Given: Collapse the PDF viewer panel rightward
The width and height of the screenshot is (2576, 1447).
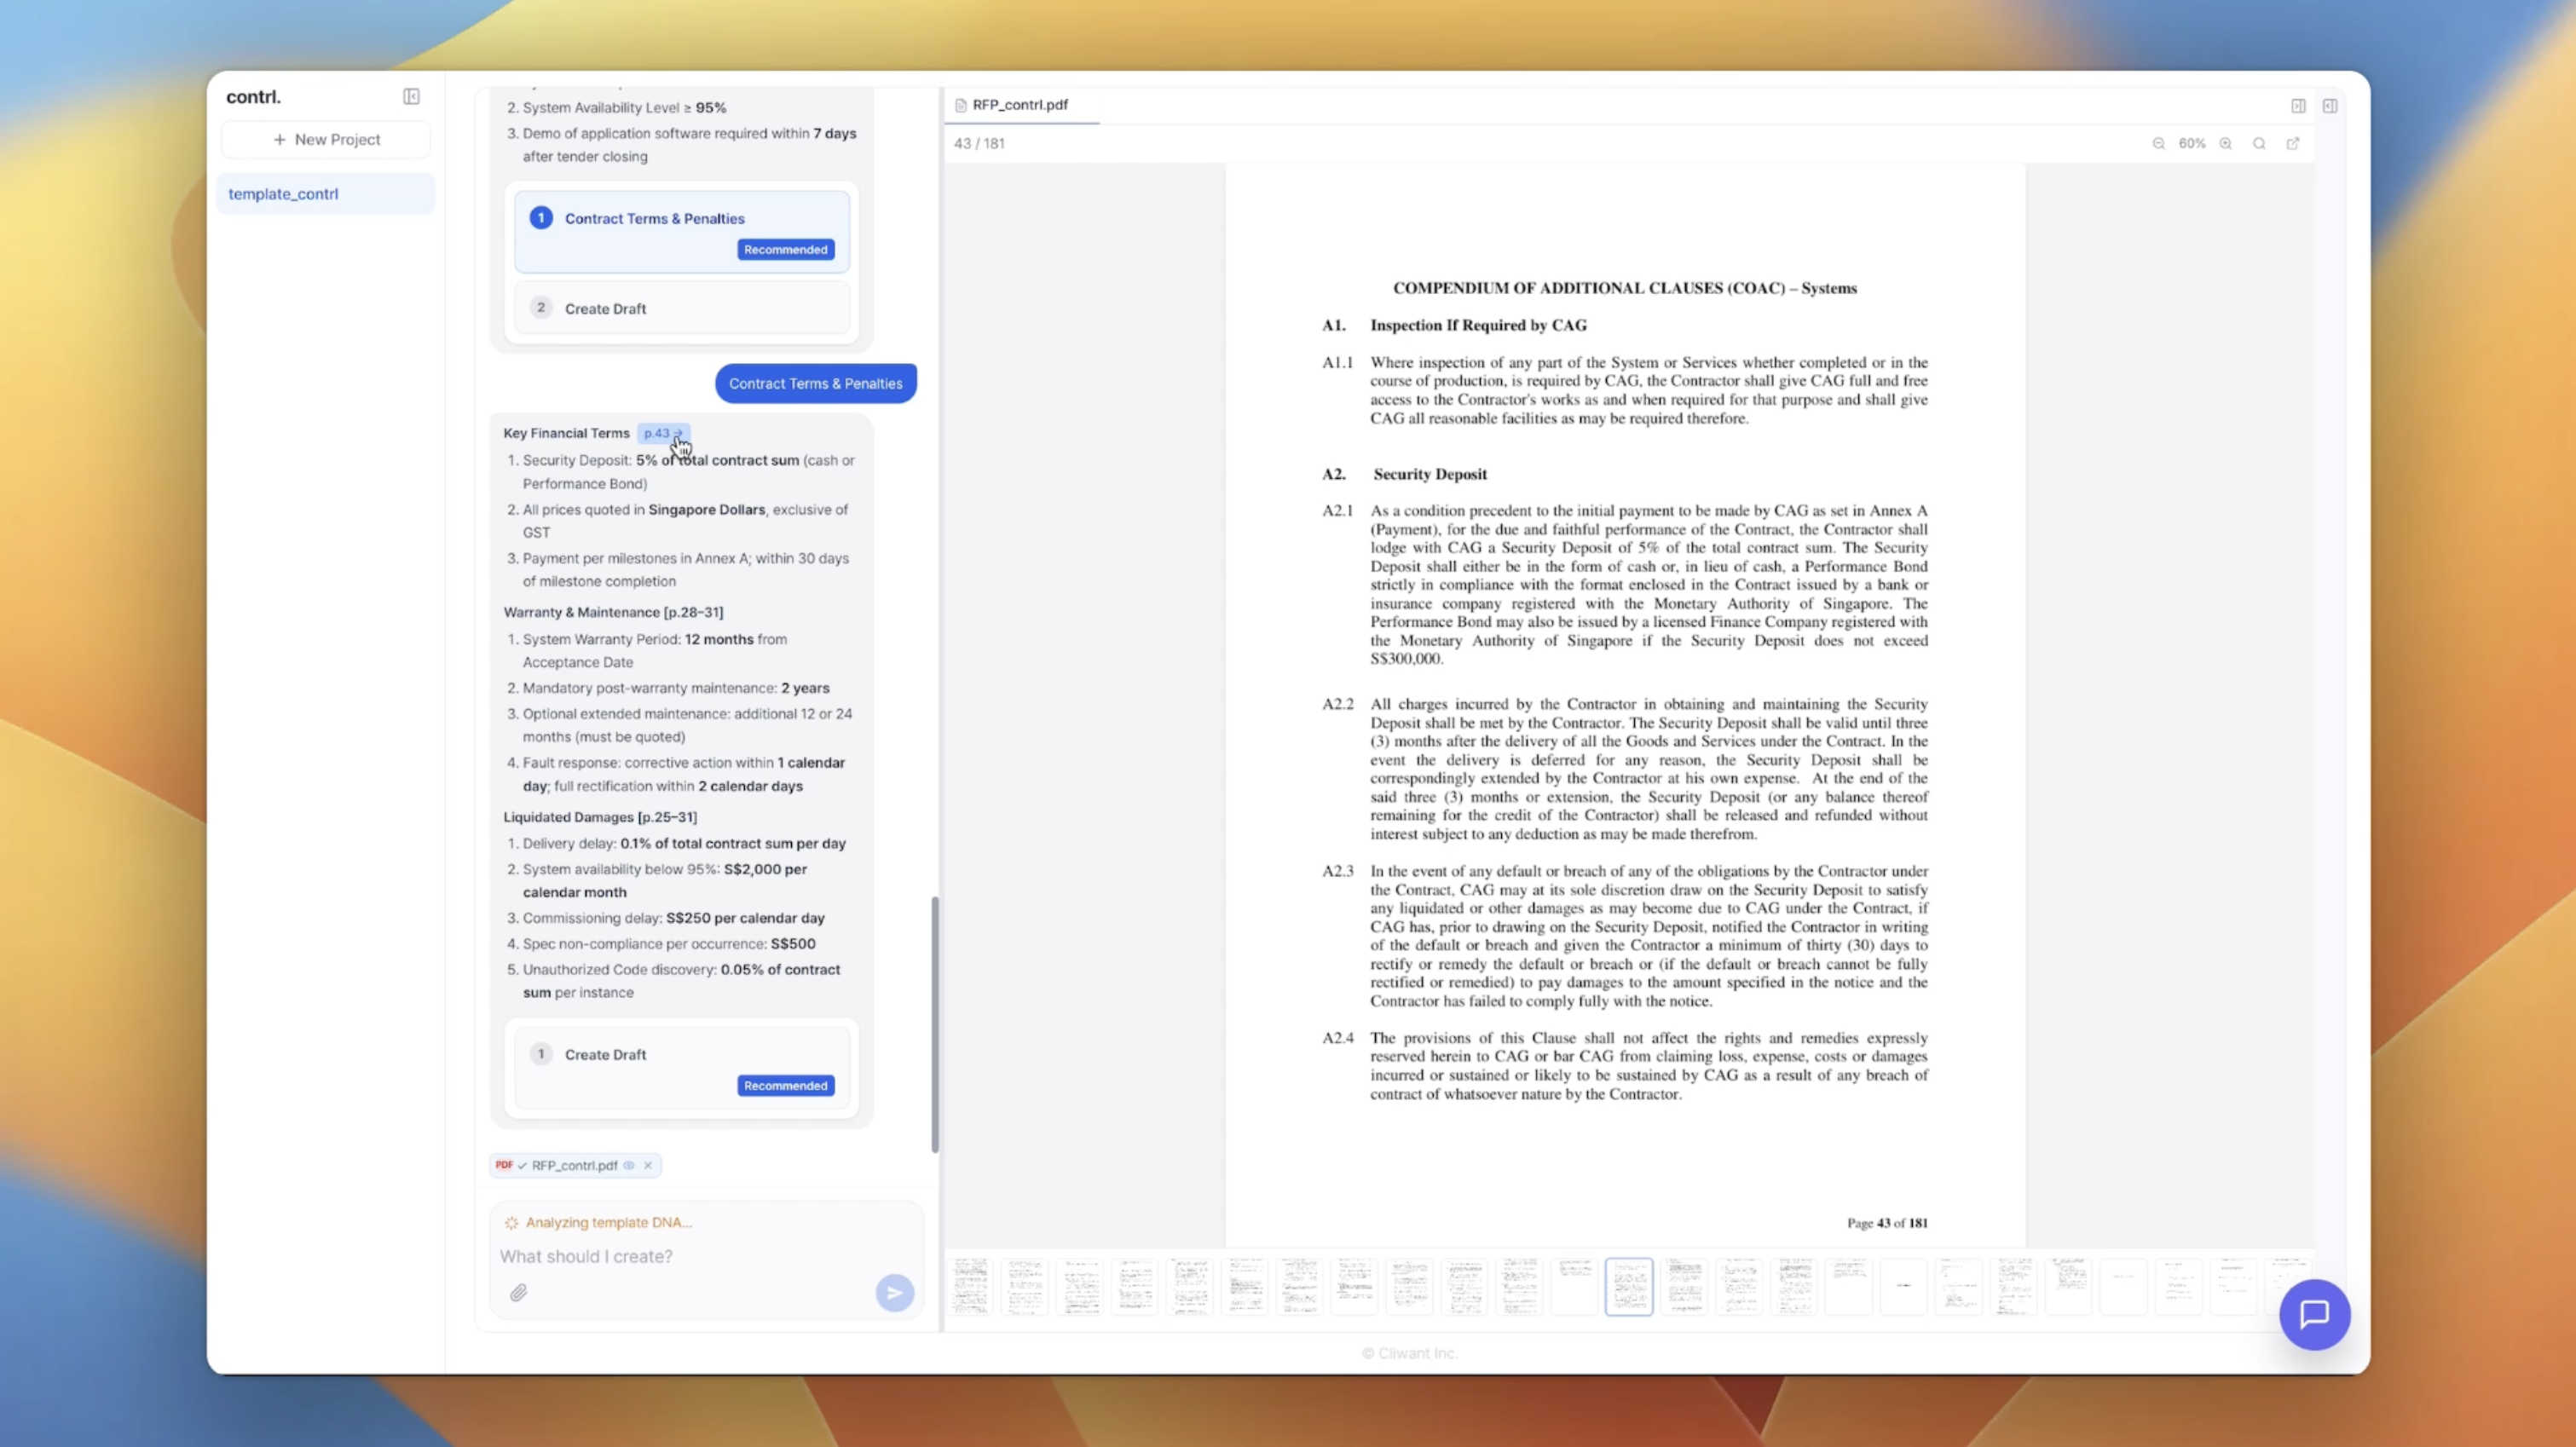Looking at the screenshot, I should [2298, 106].
